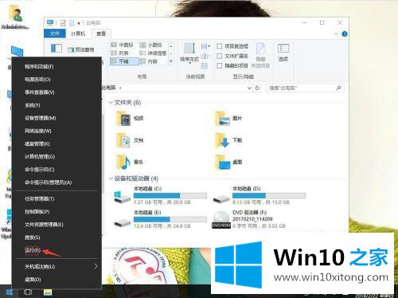The width and height of the screenshot is (398, 298).
Task: Collapse the 文件夹 (6) group
Action: coord(111,103)
